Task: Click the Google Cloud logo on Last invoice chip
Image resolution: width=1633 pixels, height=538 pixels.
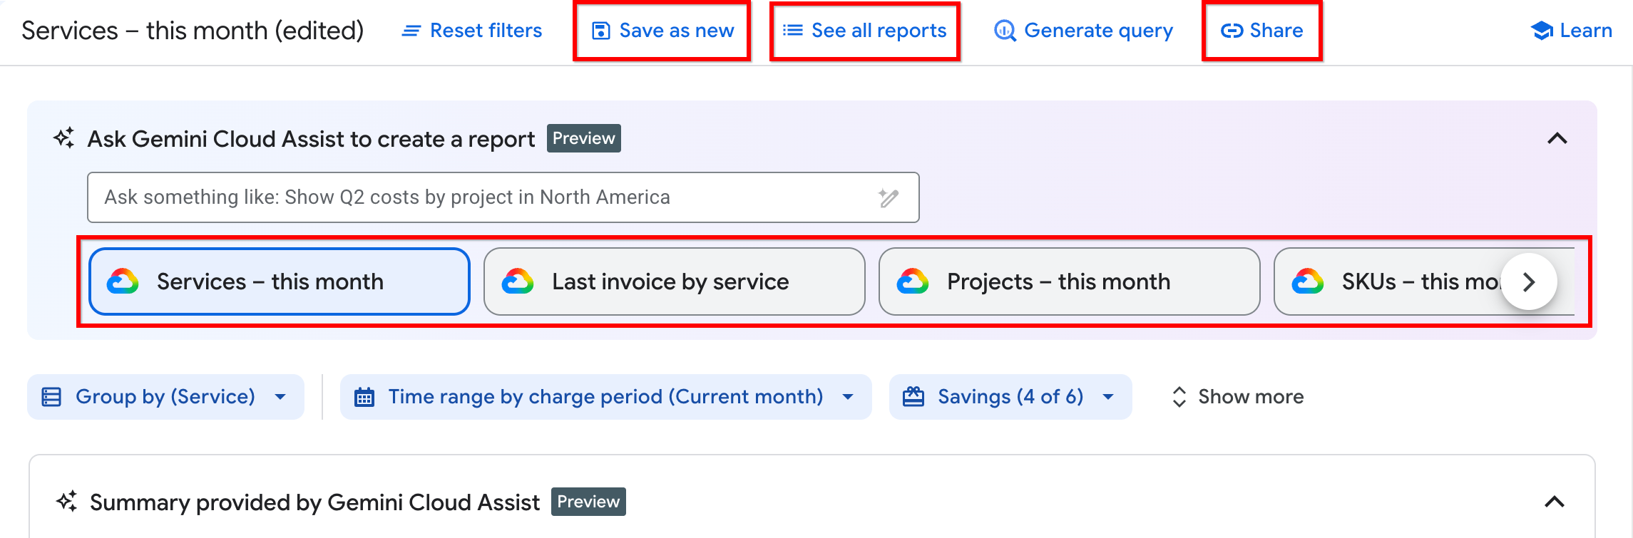Action: [518, 281]
